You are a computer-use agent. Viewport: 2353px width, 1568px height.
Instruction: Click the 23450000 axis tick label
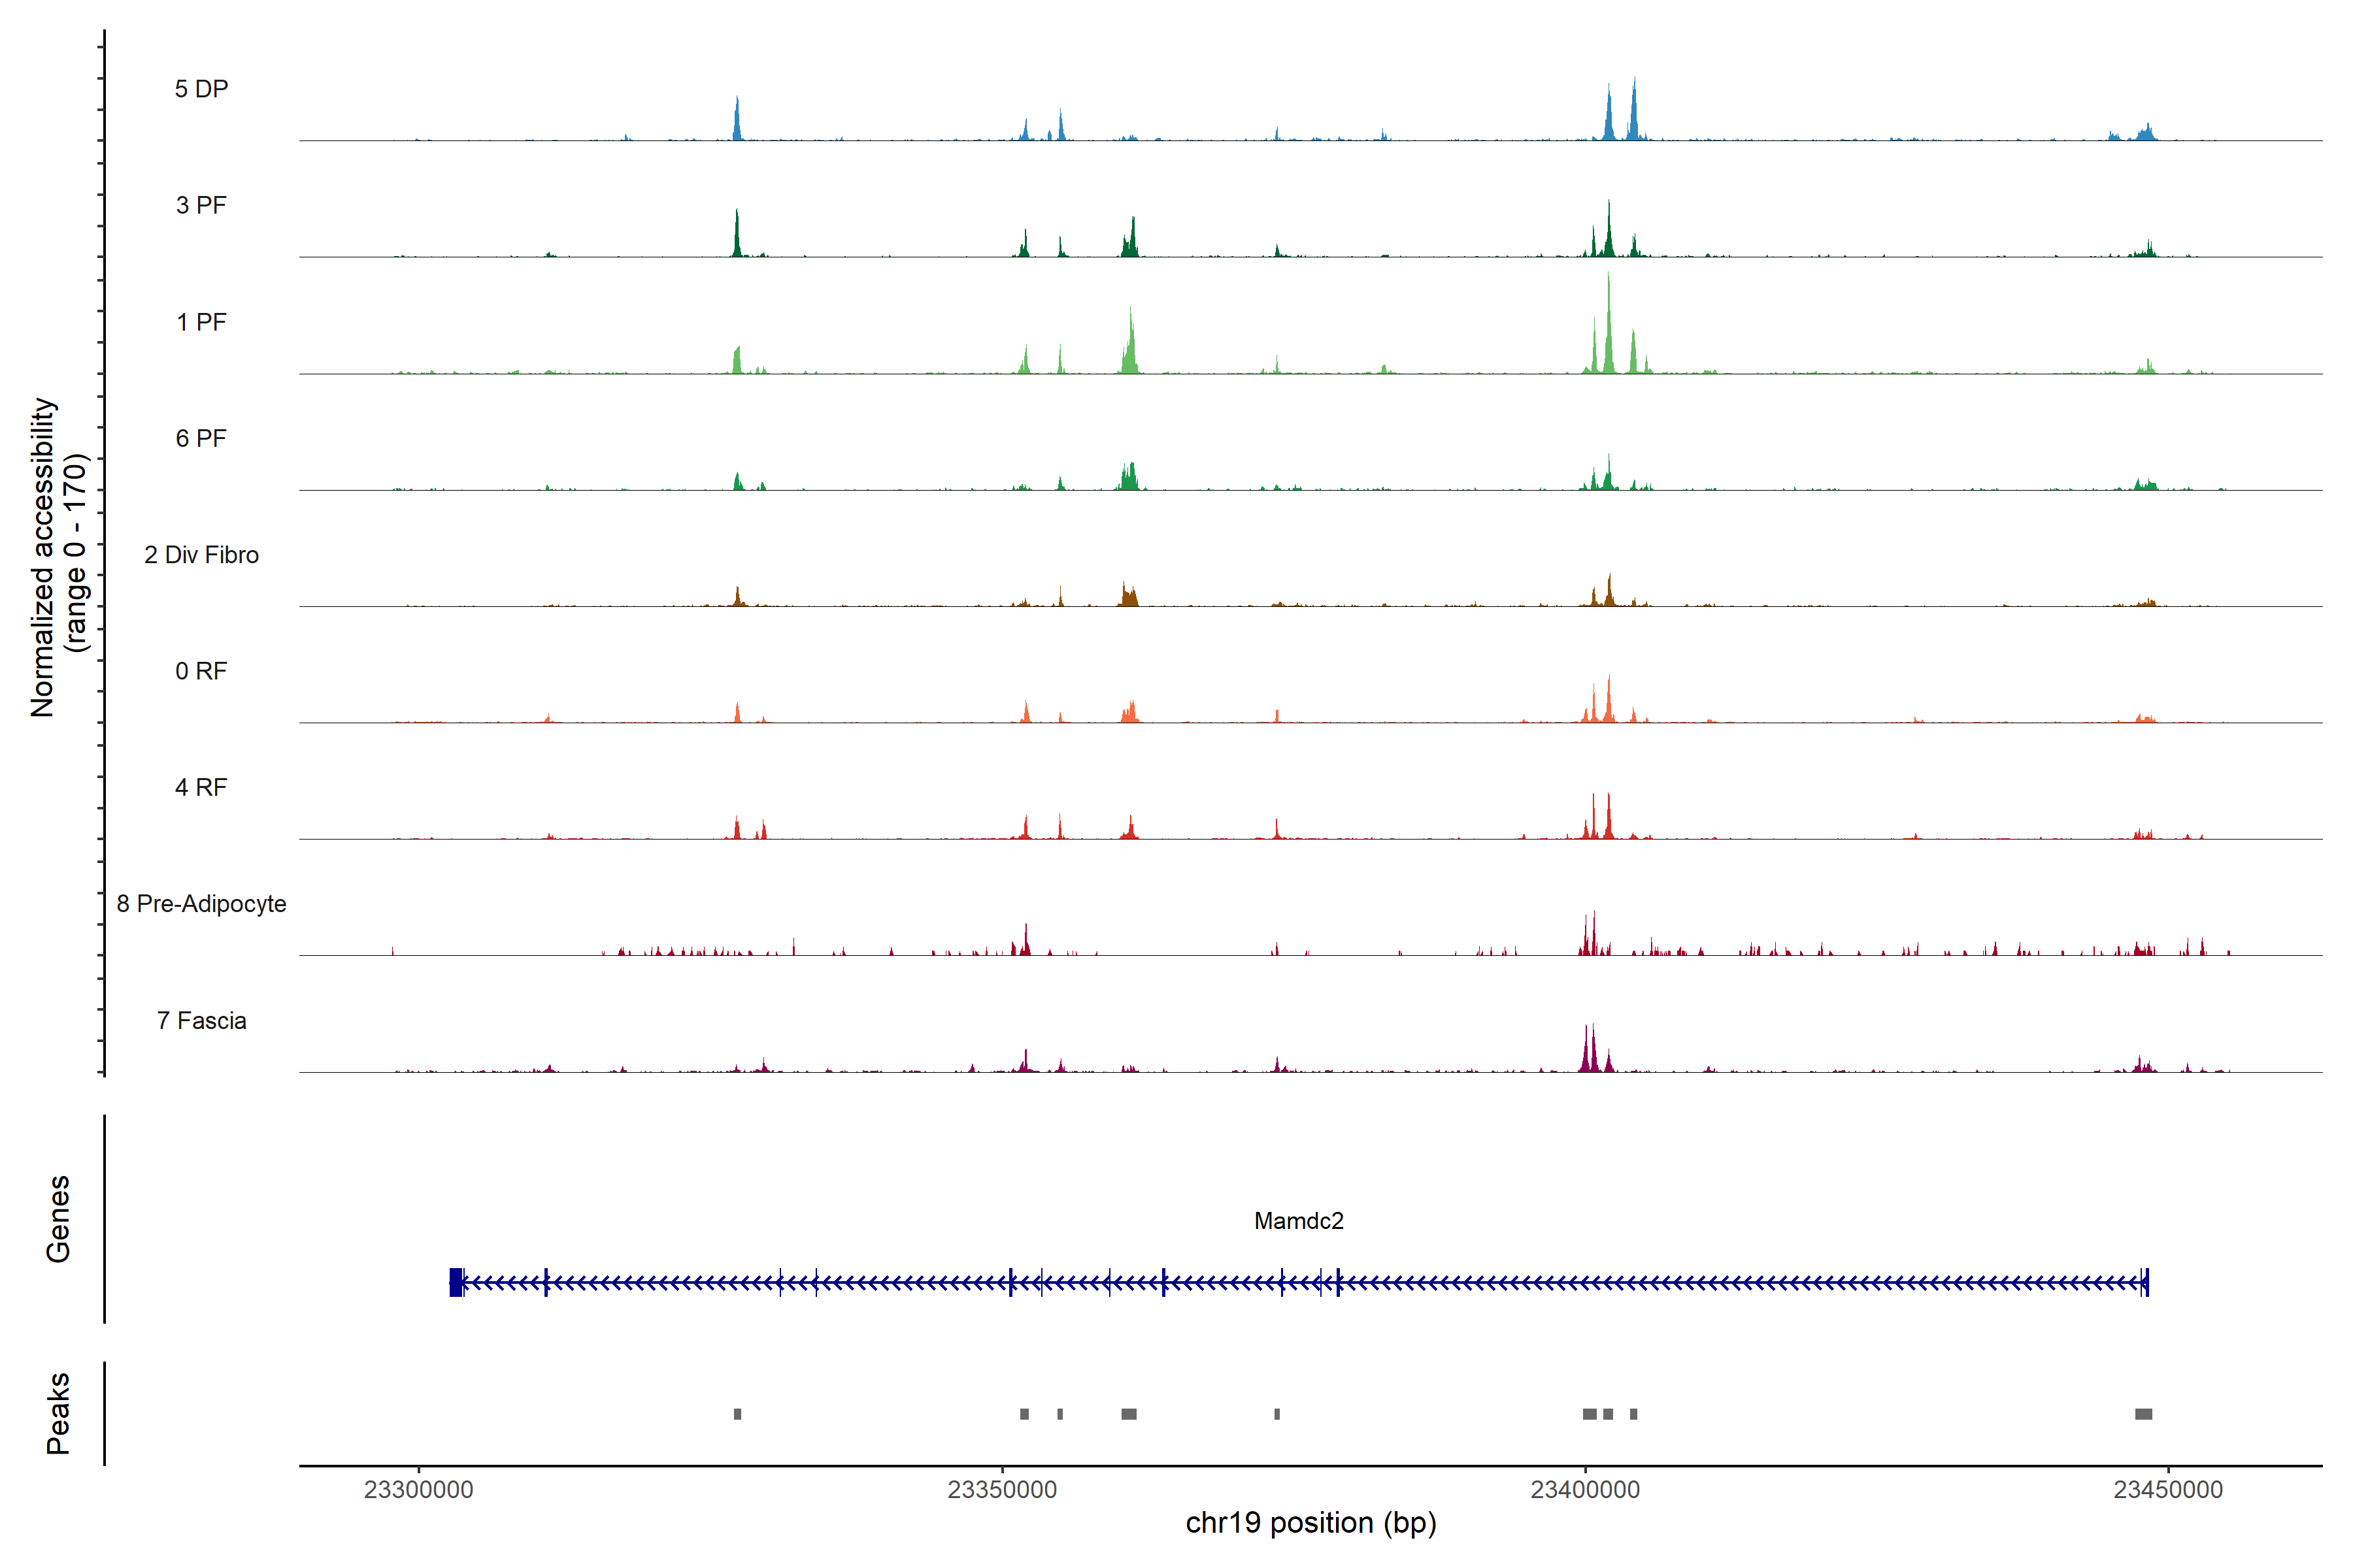(x=2168, y=1490)
